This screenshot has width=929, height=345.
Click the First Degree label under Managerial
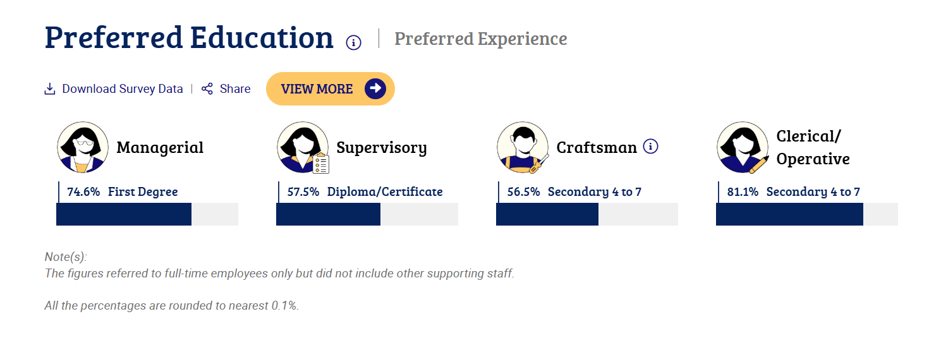click(x=143, y=191)
